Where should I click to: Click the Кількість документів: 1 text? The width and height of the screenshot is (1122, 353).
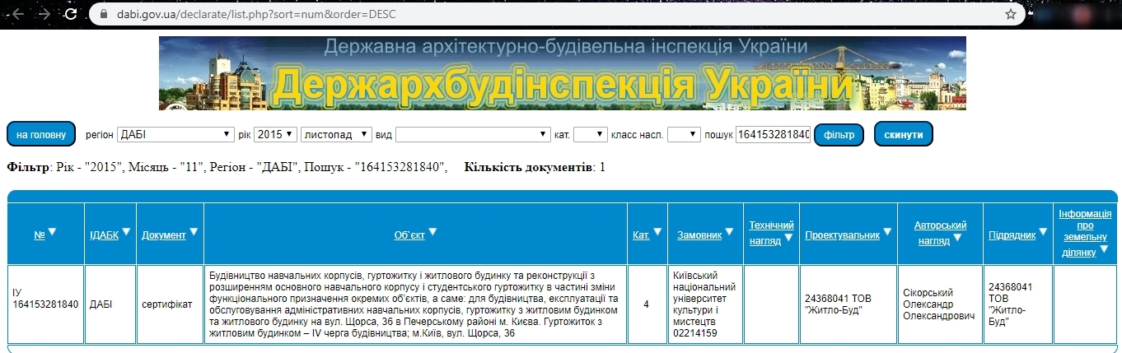[535, 167]
